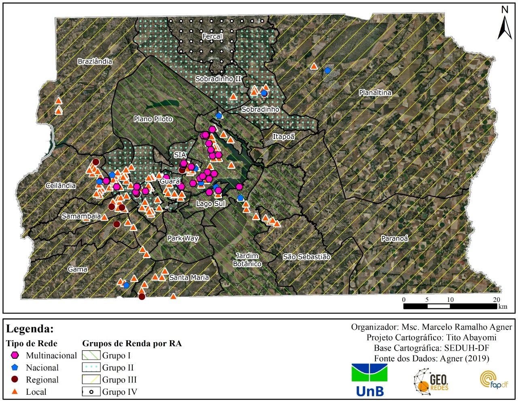Viewport: 518px width, 402px height.
Task: Click the fapdf logo
Action: click(494, 380)
